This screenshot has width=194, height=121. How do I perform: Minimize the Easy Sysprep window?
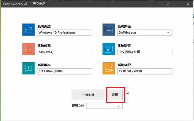[x=178, y=4]
